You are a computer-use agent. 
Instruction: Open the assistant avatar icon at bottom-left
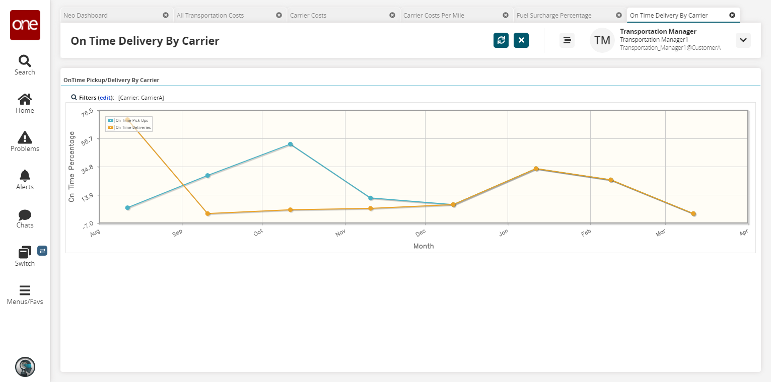coord(25,367)
